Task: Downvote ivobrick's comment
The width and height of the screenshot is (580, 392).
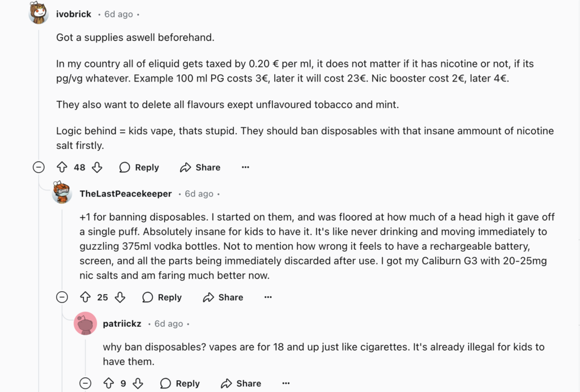Action: point(96,167)
